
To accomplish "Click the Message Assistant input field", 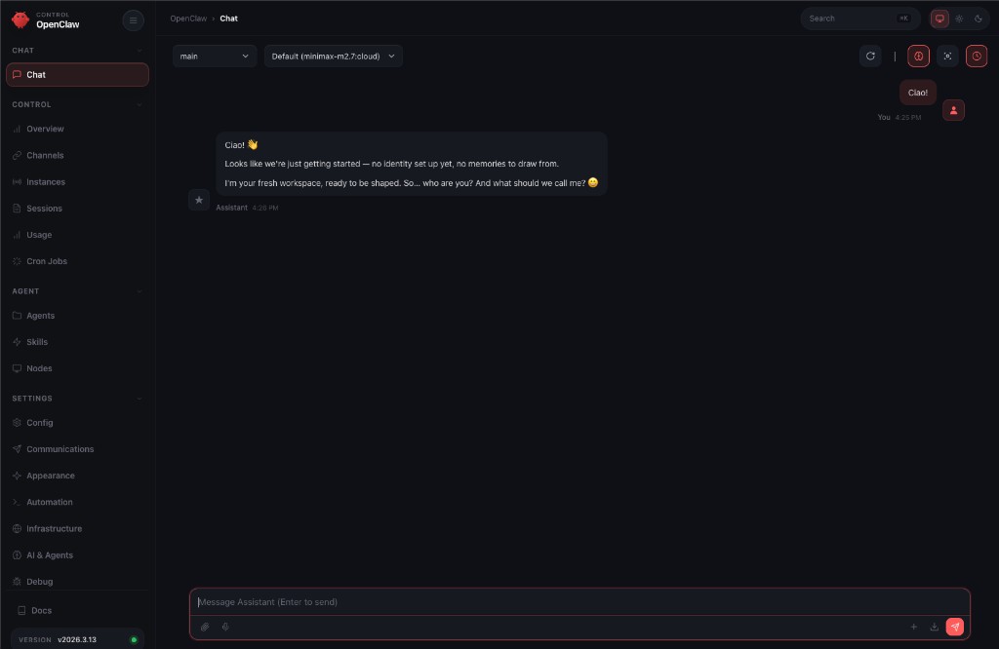I will [579, 601].
